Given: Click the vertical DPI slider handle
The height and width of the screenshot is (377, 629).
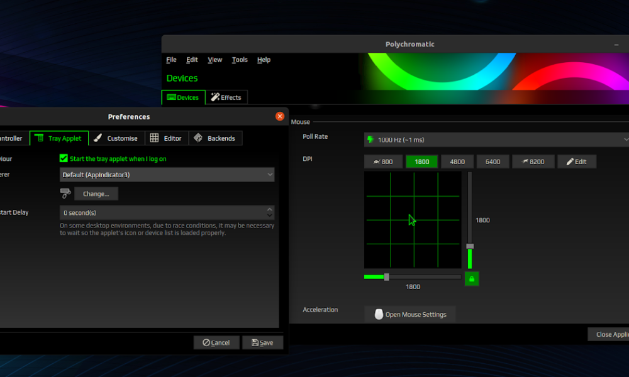Looking at the screenshot, I should tap(470, 246).
